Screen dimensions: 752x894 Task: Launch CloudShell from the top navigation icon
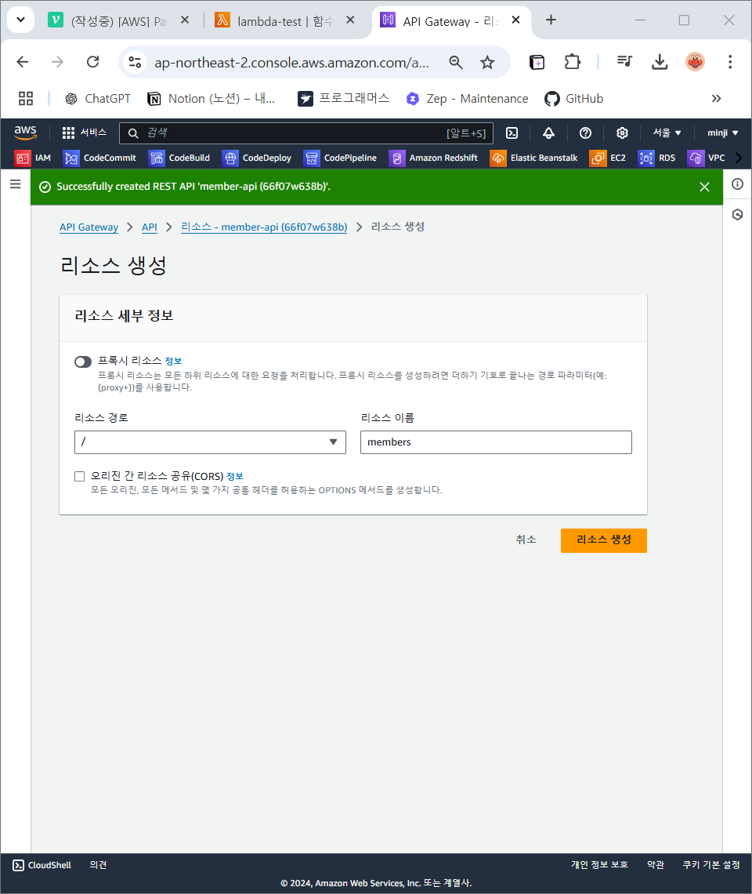click(x=512, y=133)
